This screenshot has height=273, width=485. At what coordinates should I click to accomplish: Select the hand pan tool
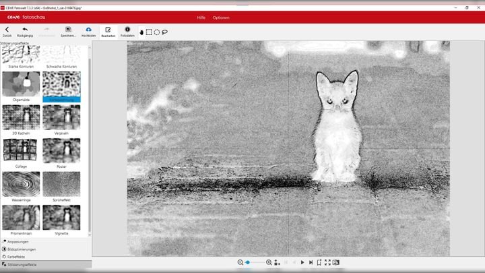pos(141,32)
